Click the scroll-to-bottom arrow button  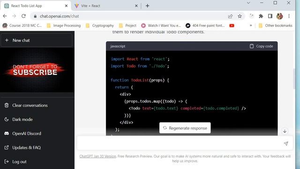pyautogui.click(x=285, y=131)
